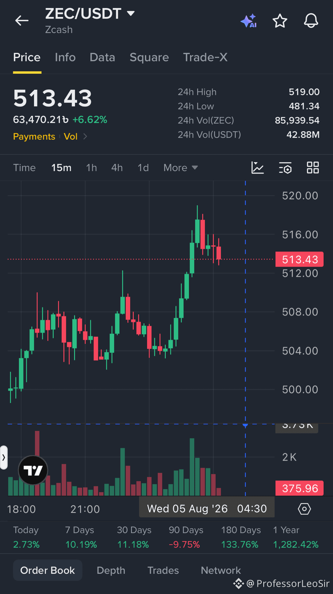Image resolution: width=333 pixels, height=594 pixels.
Task: Tap the 7 Days 10.19% value
Action: pyautogui.click(x=81, y=544)
